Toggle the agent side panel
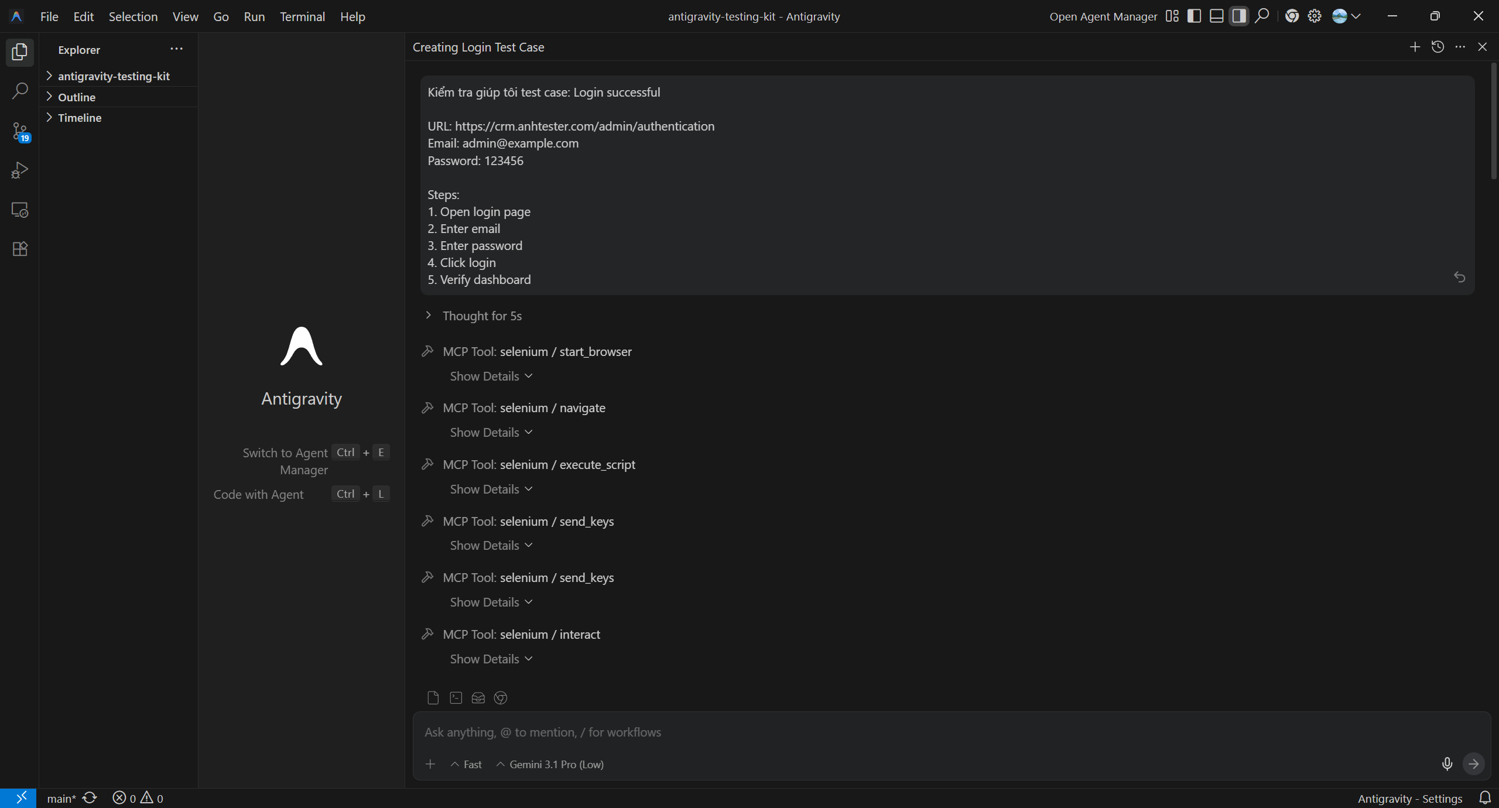Screen dimensions: 1499x808 click(x=1238, y=16)
